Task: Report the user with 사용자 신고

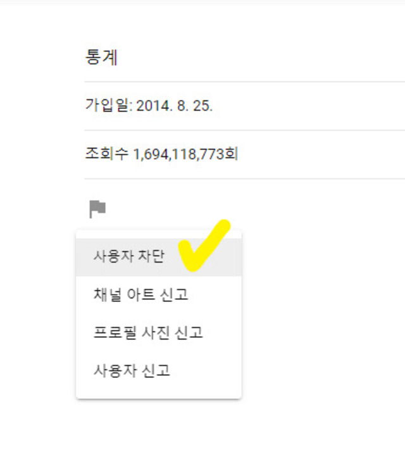Action: click(x=159, y=370)
